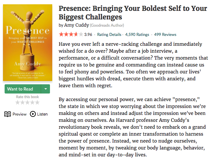The width and height of the screenshot is (211, 162).
Task: Rate this book five stars
Action: click(37, 103)
